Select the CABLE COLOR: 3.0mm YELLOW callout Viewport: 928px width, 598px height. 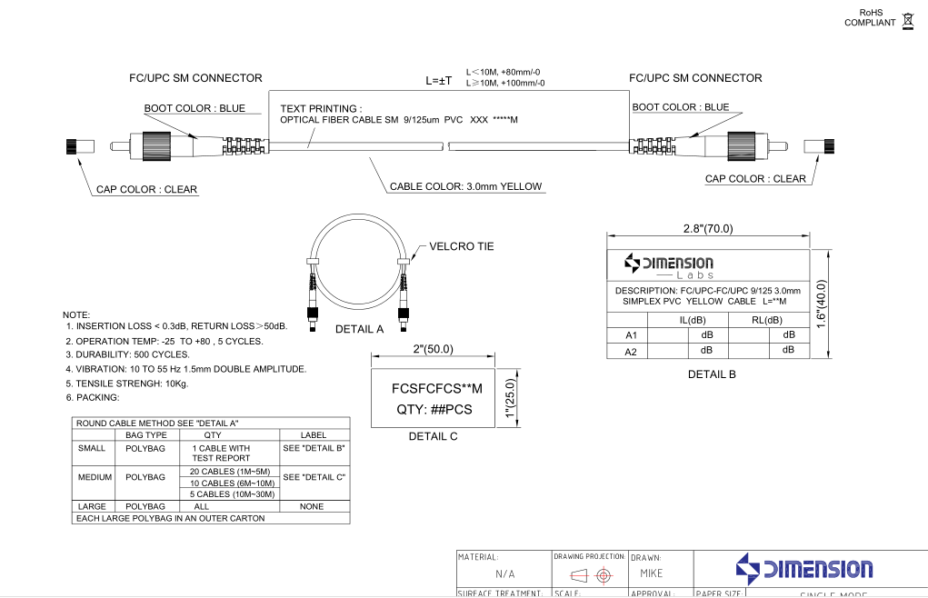(x=465, y=186)
